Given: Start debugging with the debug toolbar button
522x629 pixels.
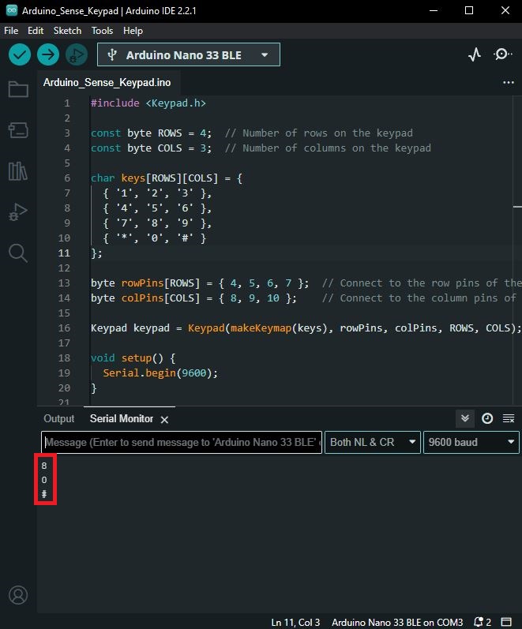Looking at the screenshot, I should [x=77, y=54].
